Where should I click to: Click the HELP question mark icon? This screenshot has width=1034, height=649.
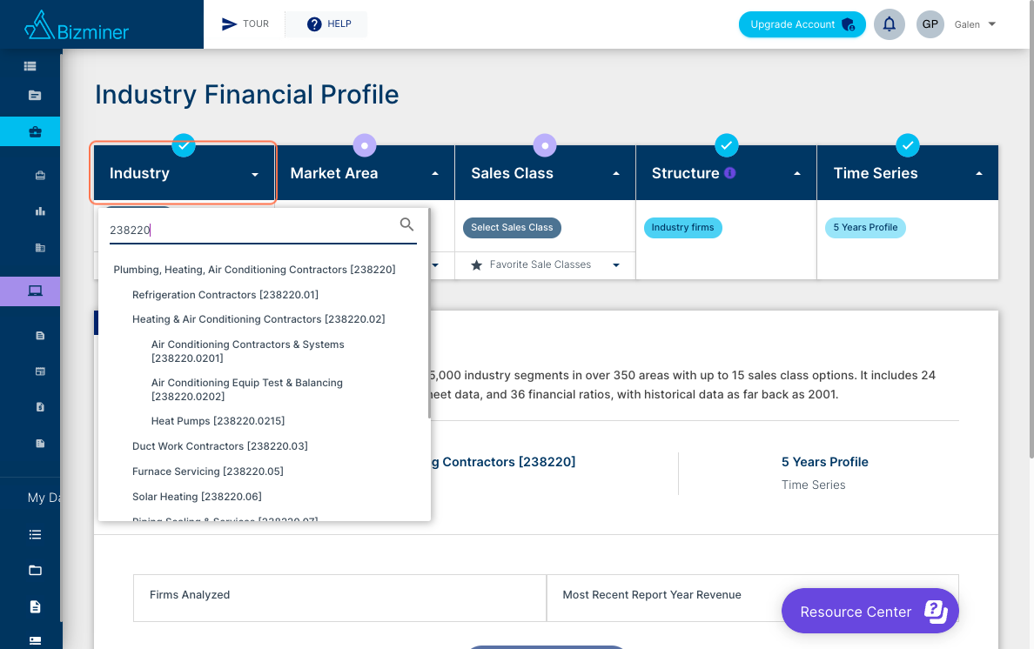pyautogui.click(x=314, y=24)
